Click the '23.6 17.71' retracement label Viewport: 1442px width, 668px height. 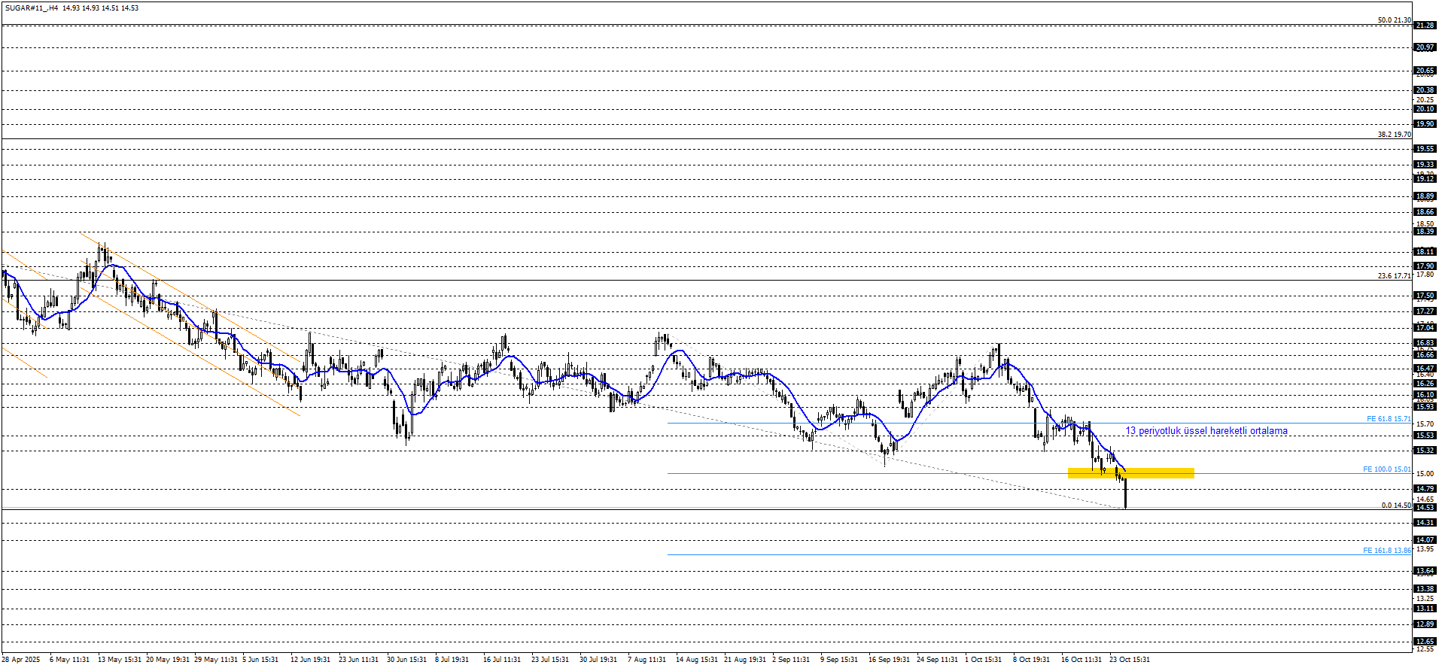tap(1394, 276)
